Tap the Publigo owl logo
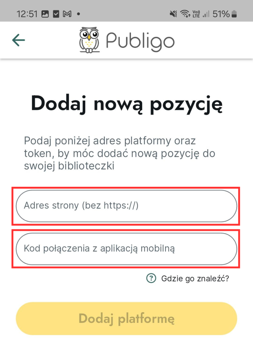 pyautogui.click(x=88, y=40)
